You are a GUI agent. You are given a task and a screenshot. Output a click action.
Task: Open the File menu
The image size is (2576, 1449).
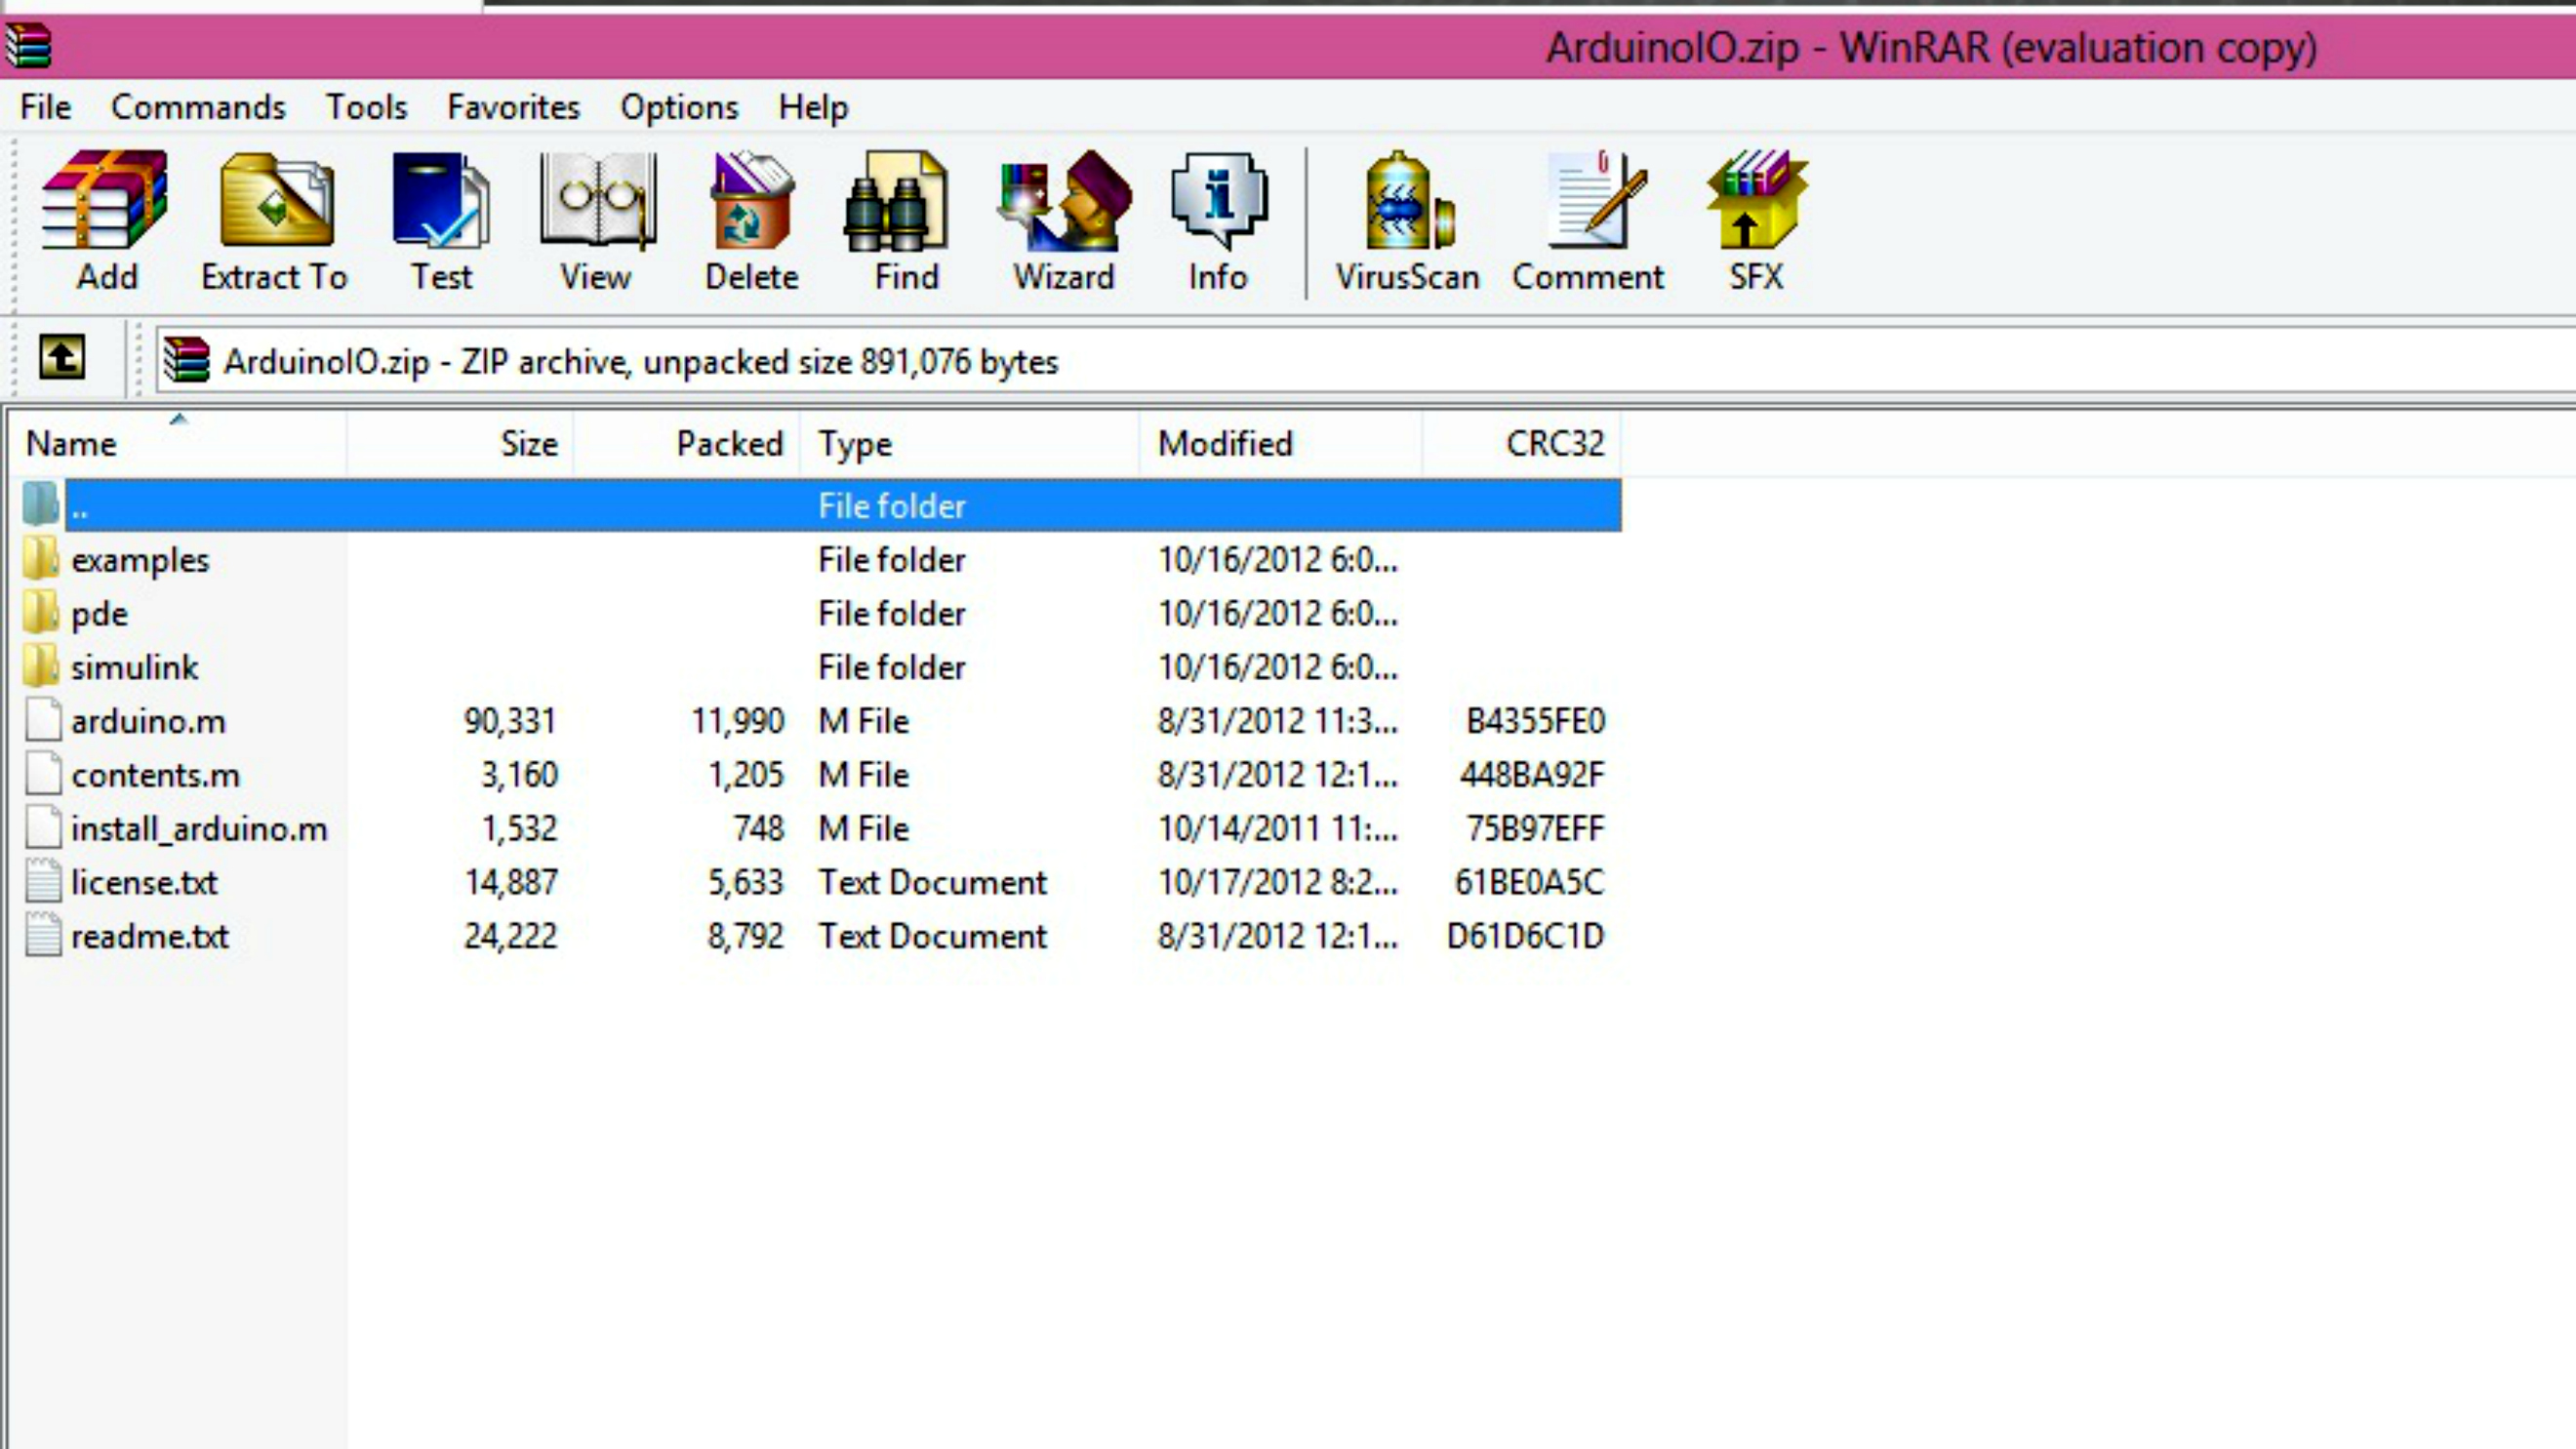(x=45, y=107)
